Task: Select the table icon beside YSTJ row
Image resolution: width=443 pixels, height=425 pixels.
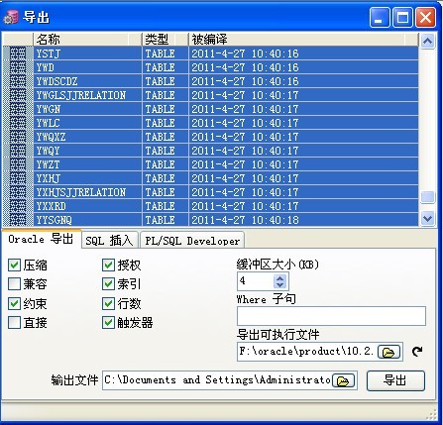Action: coord(18,53)
